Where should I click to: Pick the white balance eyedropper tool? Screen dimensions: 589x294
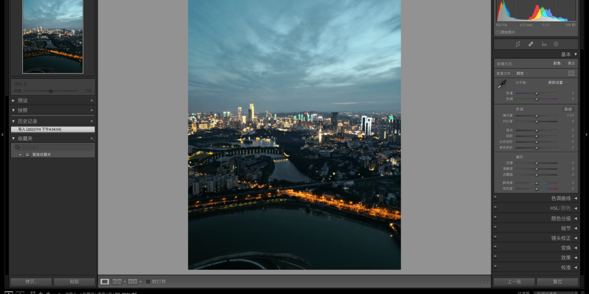tap(502, 85)
